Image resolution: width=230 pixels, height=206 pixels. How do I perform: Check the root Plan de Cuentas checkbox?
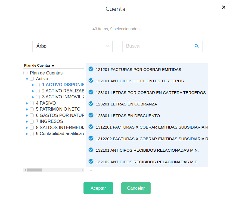click(x=26, y=73)
